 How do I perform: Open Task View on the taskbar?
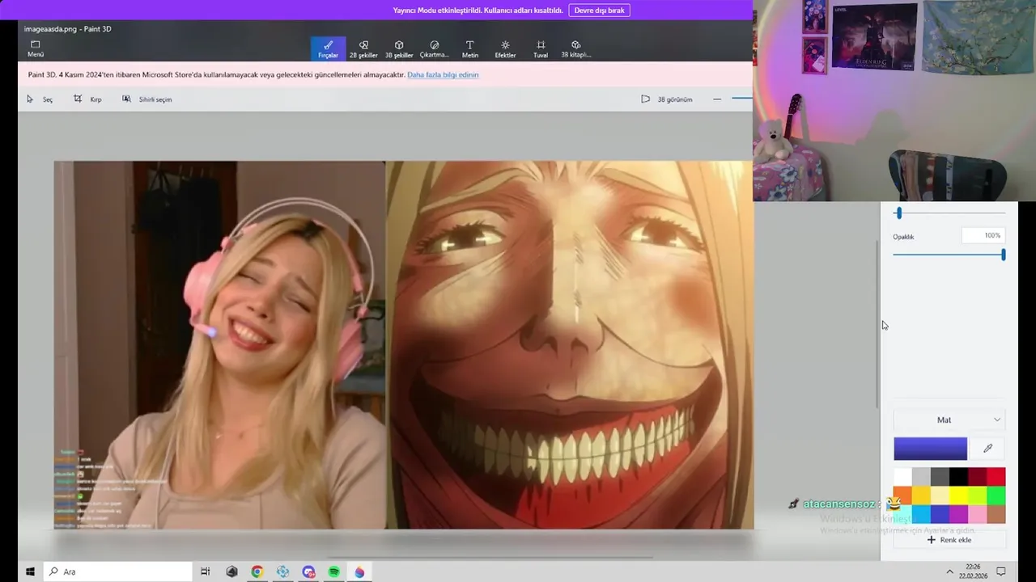pyautogui.click(x=206, y=571)
